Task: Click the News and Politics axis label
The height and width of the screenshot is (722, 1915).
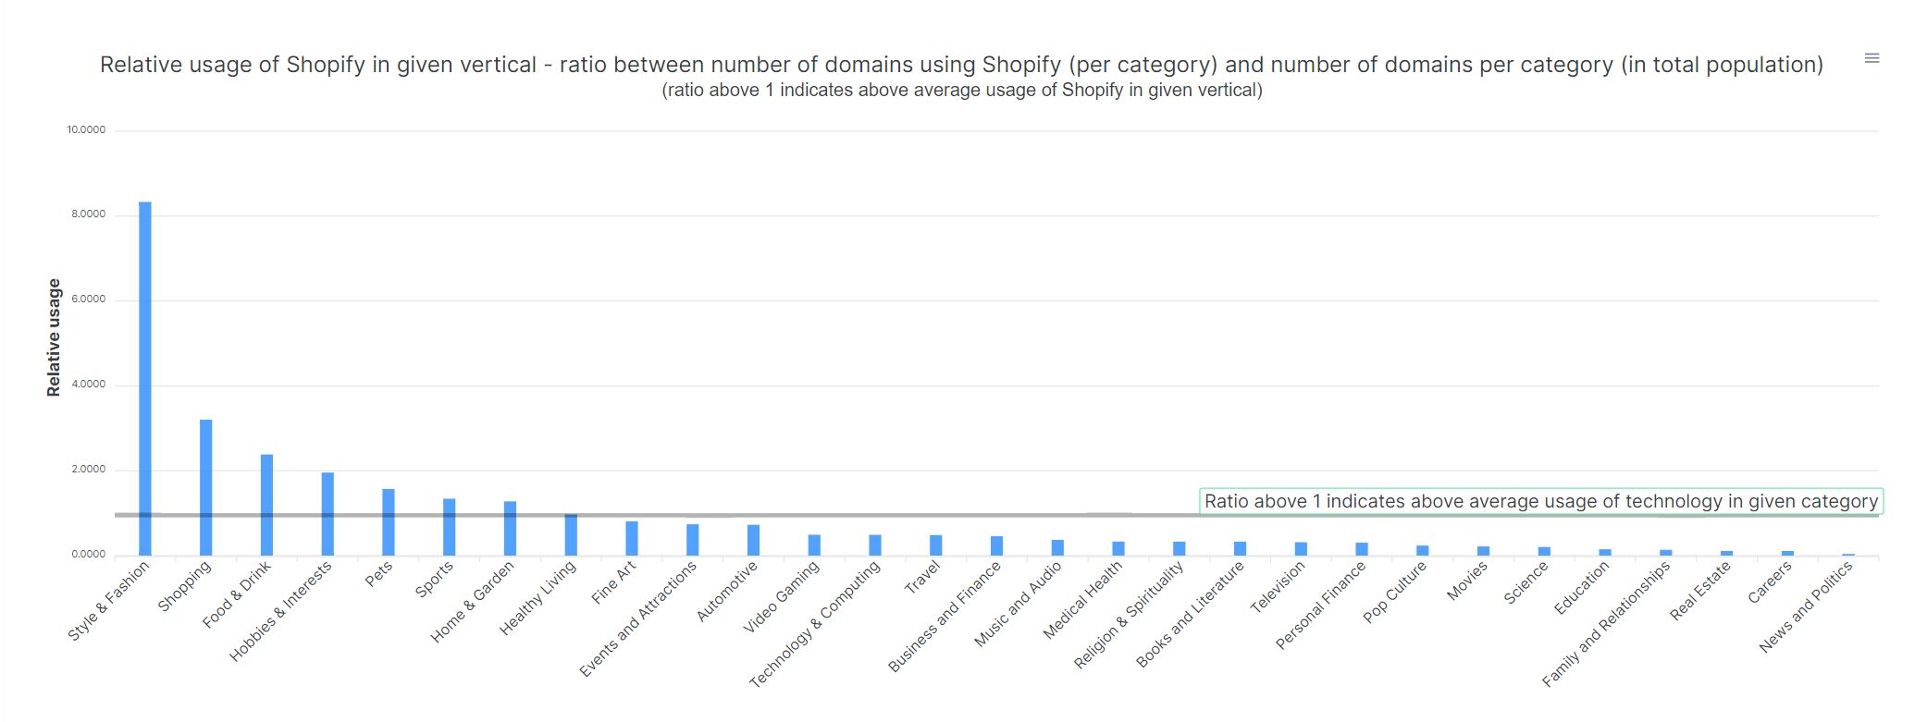Action: pos(1807,607)
